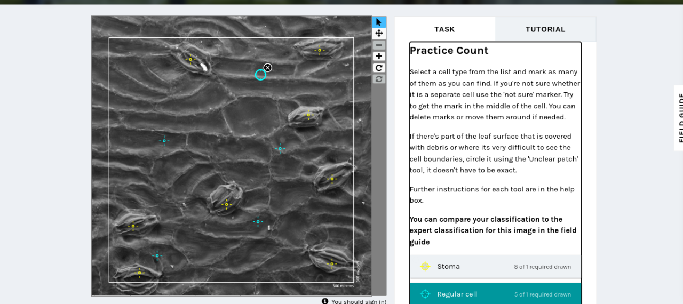
Task: Open the FIELD GUIDE side tab
Action: (x=679, y=118)
